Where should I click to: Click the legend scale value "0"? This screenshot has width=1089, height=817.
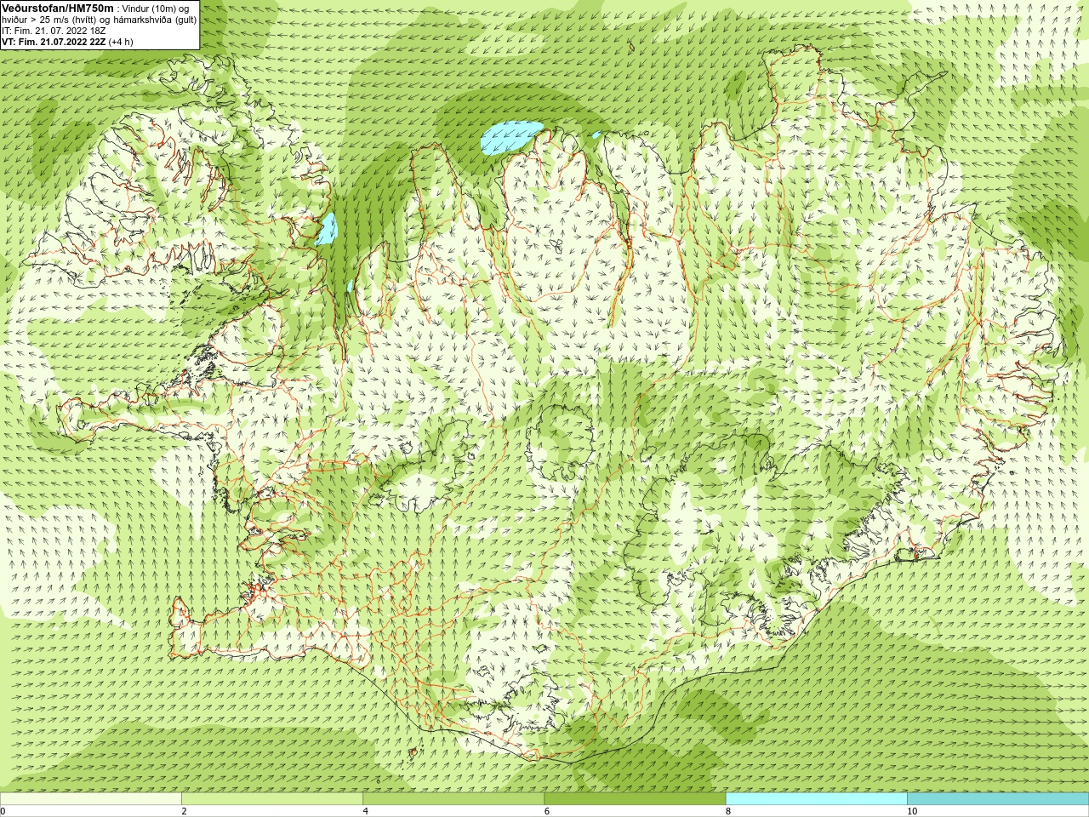[3, 811]
